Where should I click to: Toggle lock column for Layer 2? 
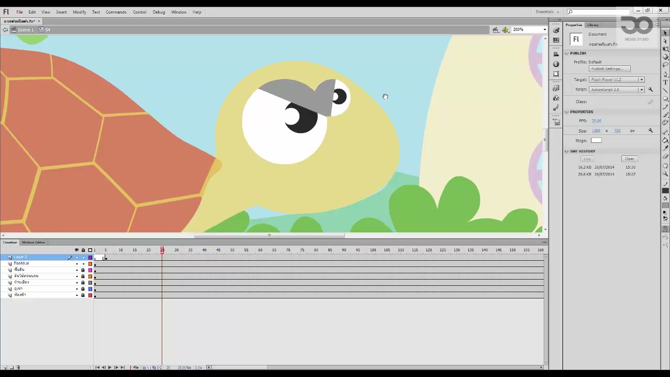coord(83,258)
